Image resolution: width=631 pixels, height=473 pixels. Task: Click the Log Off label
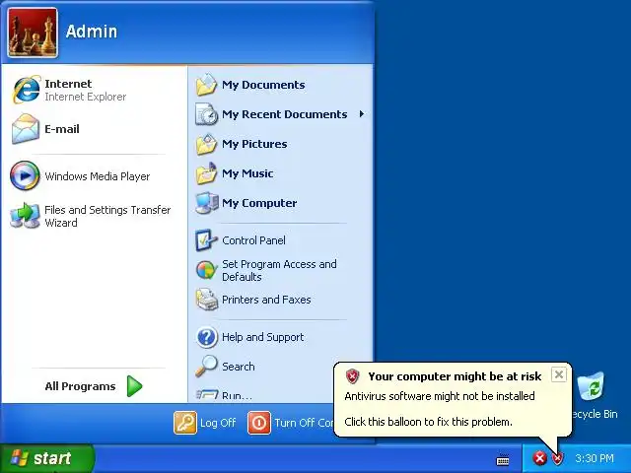tap(218, 423)
